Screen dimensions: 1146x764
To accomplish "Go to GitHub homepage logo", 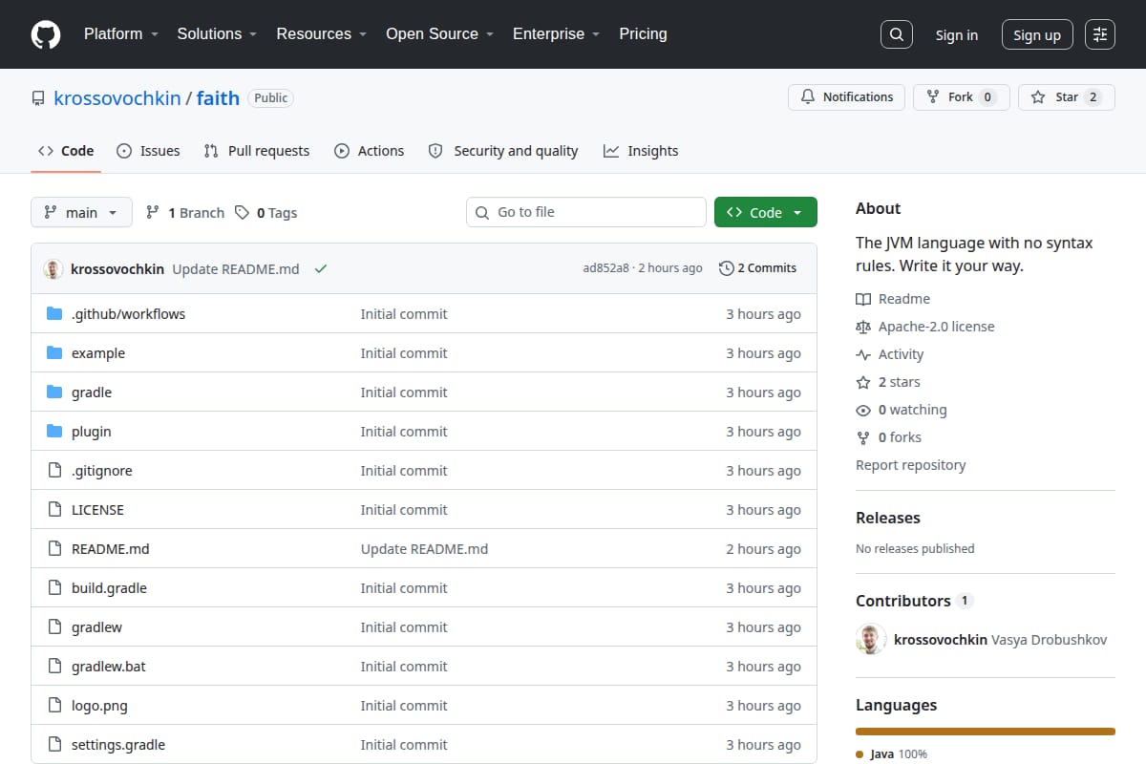I will [x=46, y=34].
